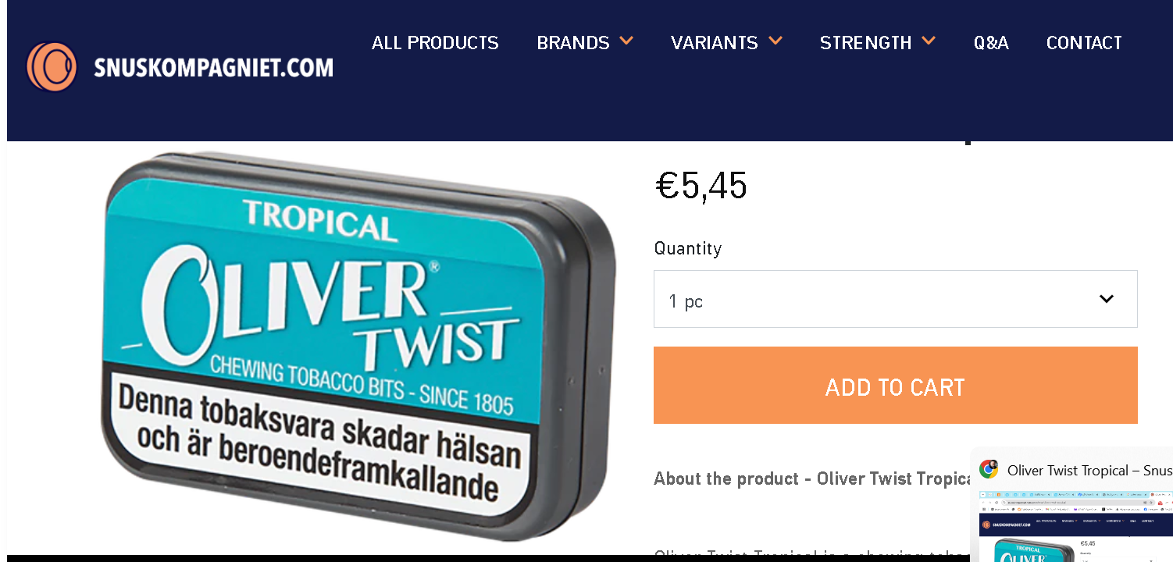Click preview title 'Oliver Twist Tropical – Snus'
This screenshot has width=1173, height=562.
coord(1089,471)
